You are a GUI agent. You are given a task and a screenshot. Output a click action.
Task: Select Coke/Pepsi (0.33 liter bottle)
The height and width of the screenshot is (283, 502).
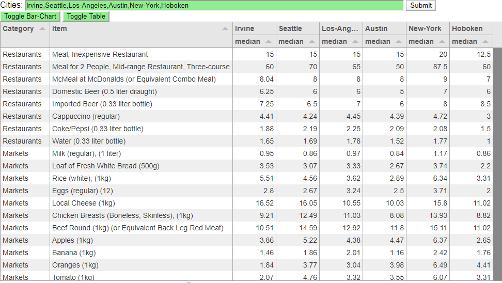(98, 129)
